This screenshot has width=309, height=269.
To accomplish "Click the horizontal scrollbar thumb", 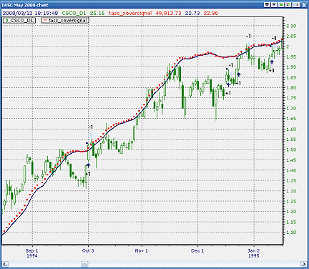I will click(84, 264).
